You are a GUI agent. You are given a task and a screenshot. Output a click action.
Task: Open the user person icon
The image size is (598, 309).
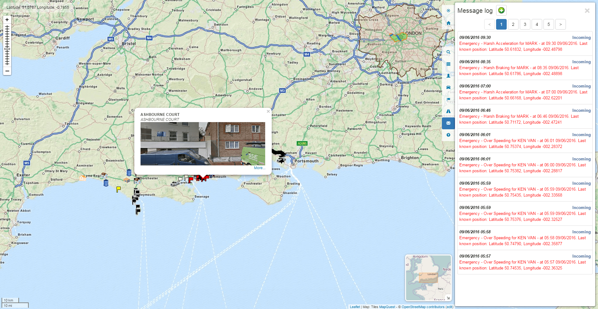[x=448, y=76]
